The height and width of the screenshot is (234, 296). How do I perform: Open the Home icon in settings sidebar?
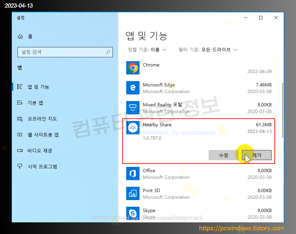(x=20, y=36)
